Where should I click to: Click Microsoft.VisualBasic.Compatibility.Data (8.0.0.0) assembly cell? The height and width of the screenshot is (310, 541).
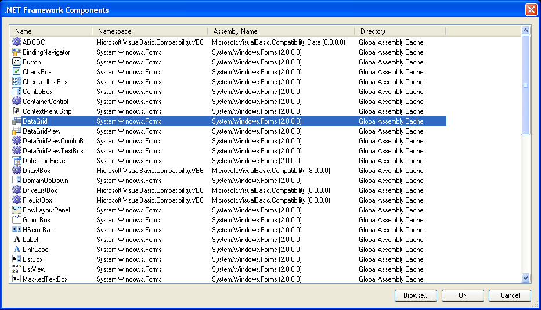coord(279,42)
